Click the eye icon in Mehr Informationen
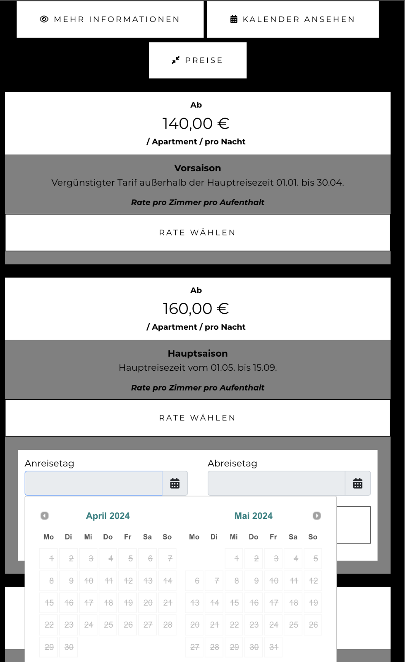This screenshot has width=405, height=662. [x=44, y=19]
